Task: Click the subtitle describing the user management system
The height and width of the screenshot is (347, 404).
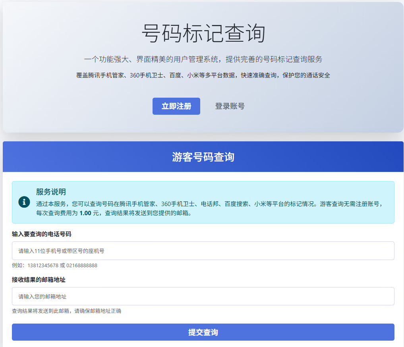Action: (x=203, y=60)
